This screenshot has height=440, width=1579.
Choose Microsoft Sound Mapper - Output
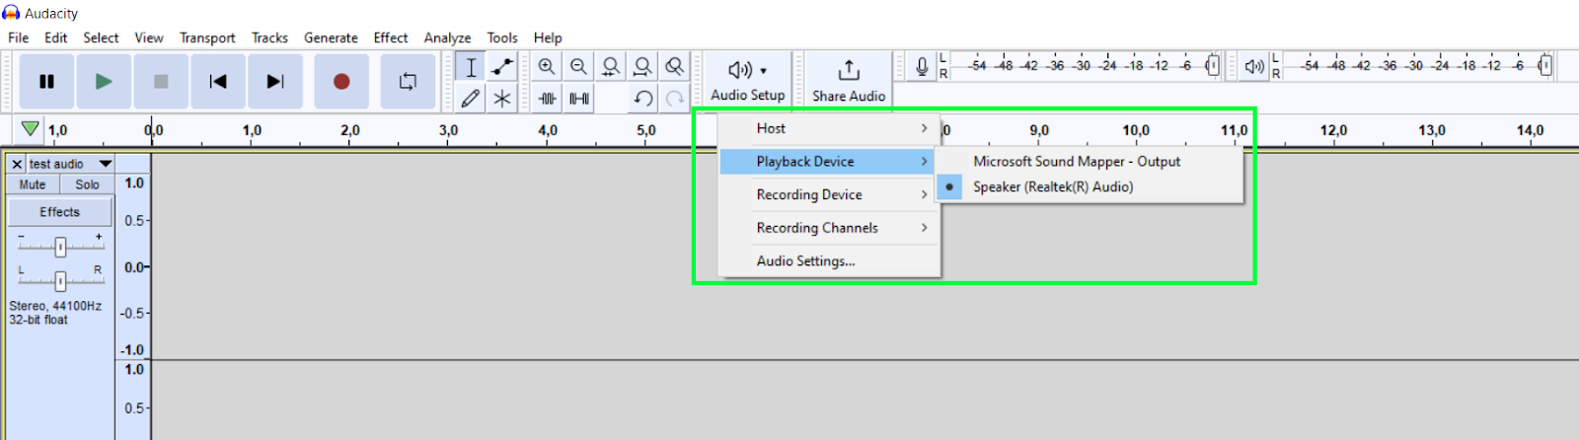(1089, 161)
